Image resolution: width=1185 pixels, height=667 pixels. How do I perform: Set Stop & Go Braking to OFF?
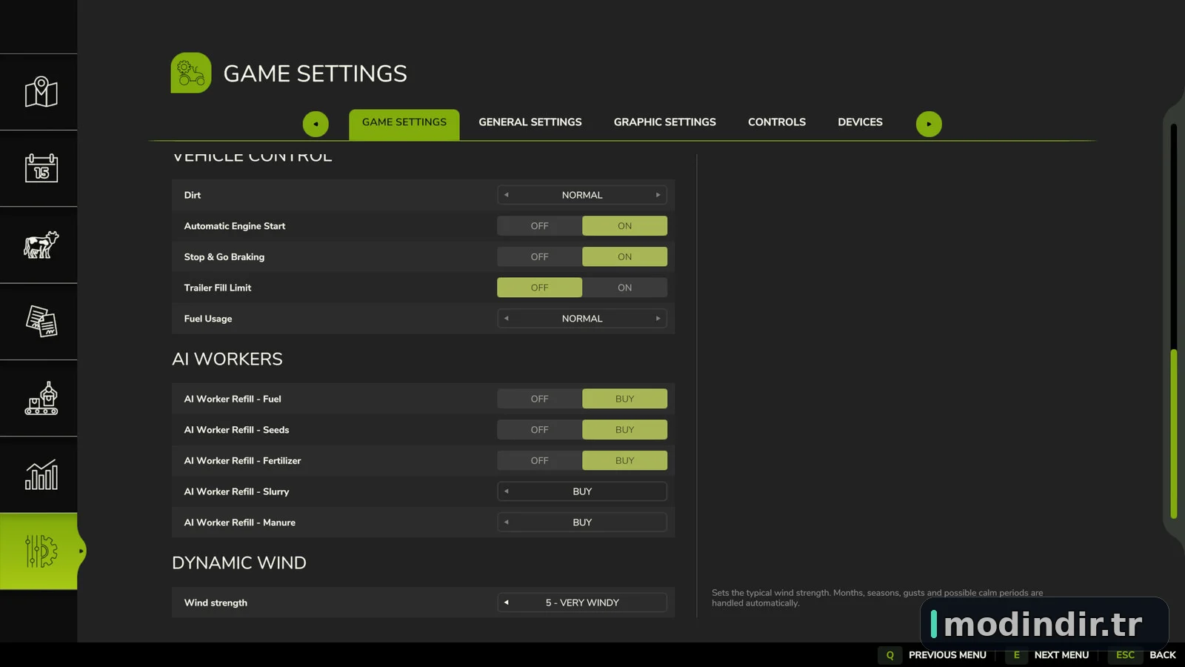pos(539,257)
